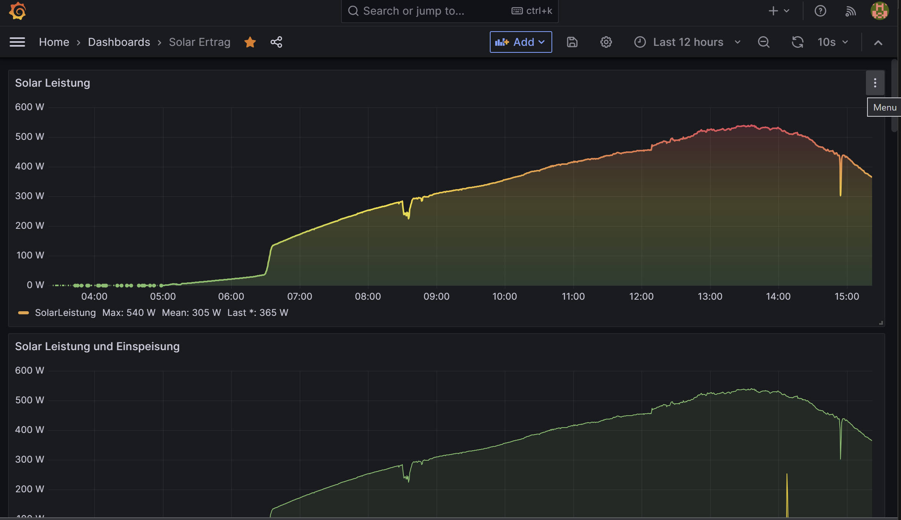
Task: Collapse the top toolbar with chevron
Action: tap(878, 42)
